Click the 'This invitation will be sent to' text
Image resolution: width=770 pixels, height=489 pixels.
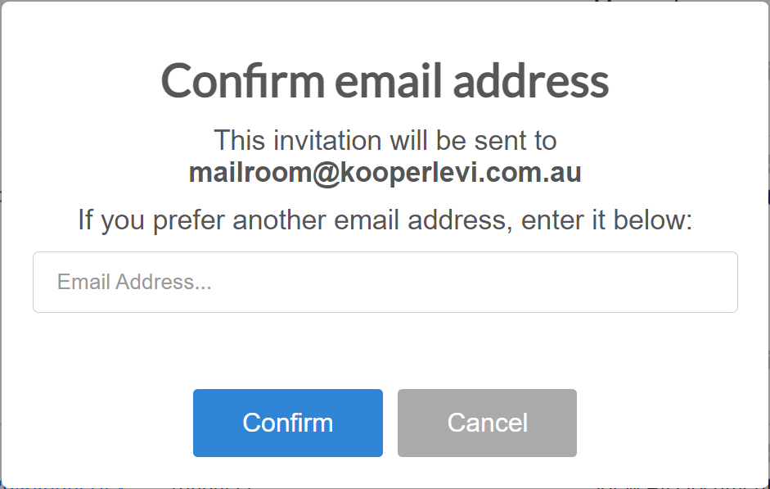pyautogui.click(x=385, y=141)
